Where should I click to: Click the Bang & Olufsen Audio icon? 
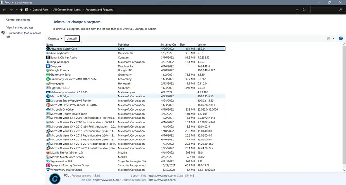(x=48, y=57)
